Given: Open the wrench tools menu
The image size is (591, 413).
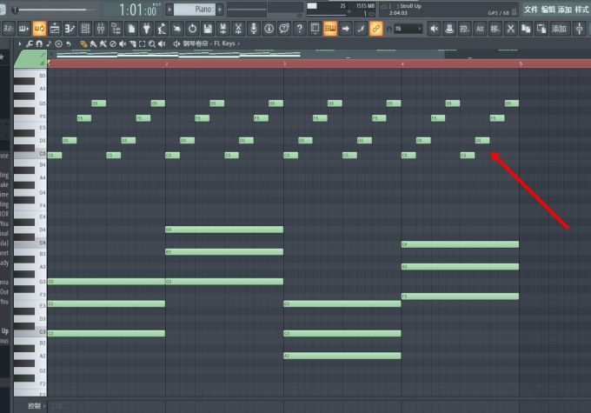Looking at the screenshot, I should pyautogui.click(x=30, y=43).
